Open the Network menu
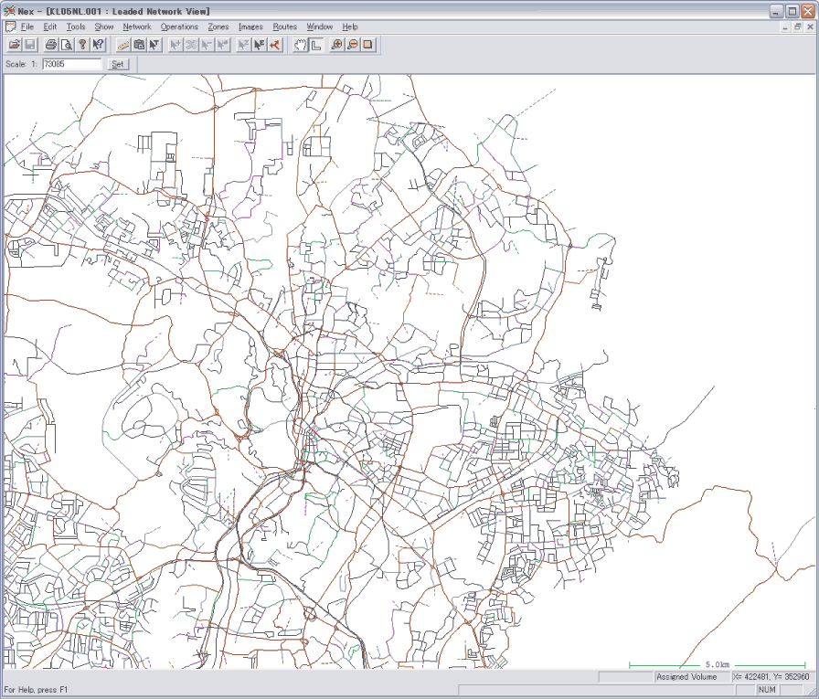Image resolution: width=819 pixels, height=699 pixels. coord(137,26)
